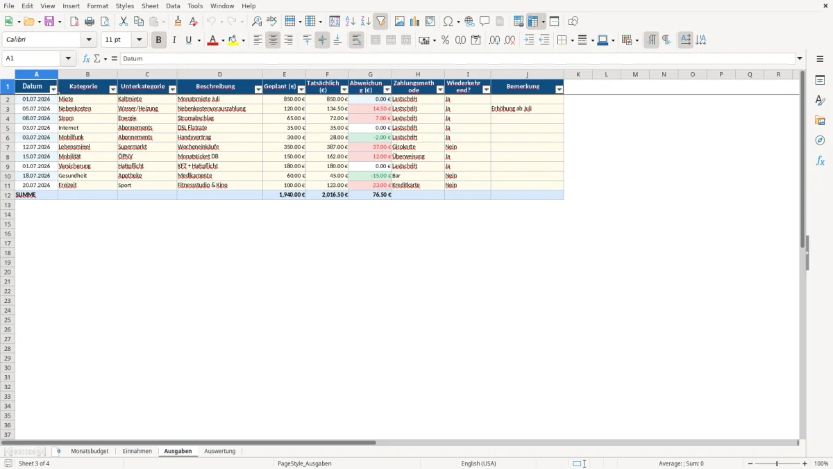Select column E header
This screenshot has height=469, width=833.
click(x=284, y=74)
